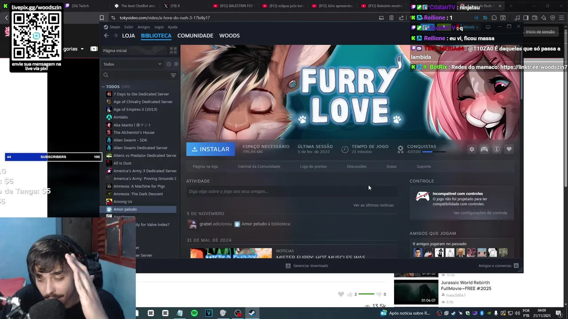Open the Woods account dropdown

pos(470,27)
